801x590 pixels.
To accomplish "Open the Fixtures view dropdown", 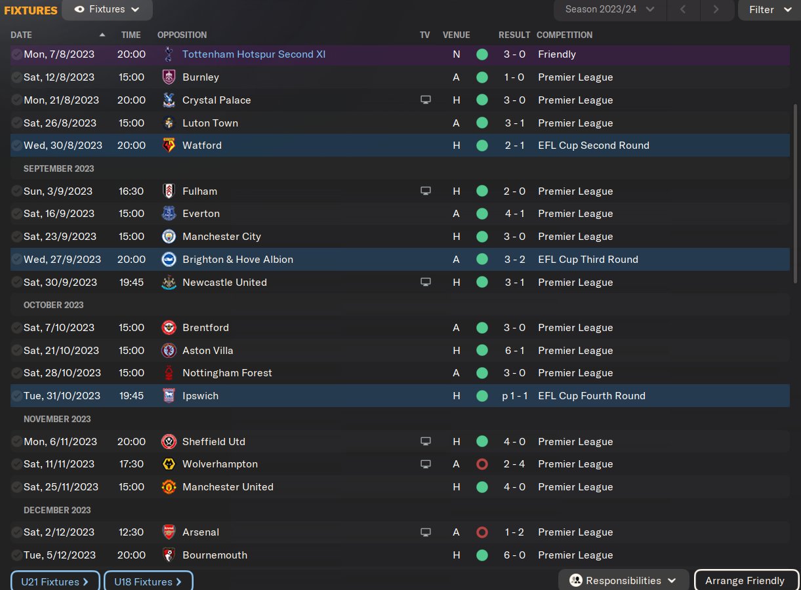I will [x=107, y=10].
